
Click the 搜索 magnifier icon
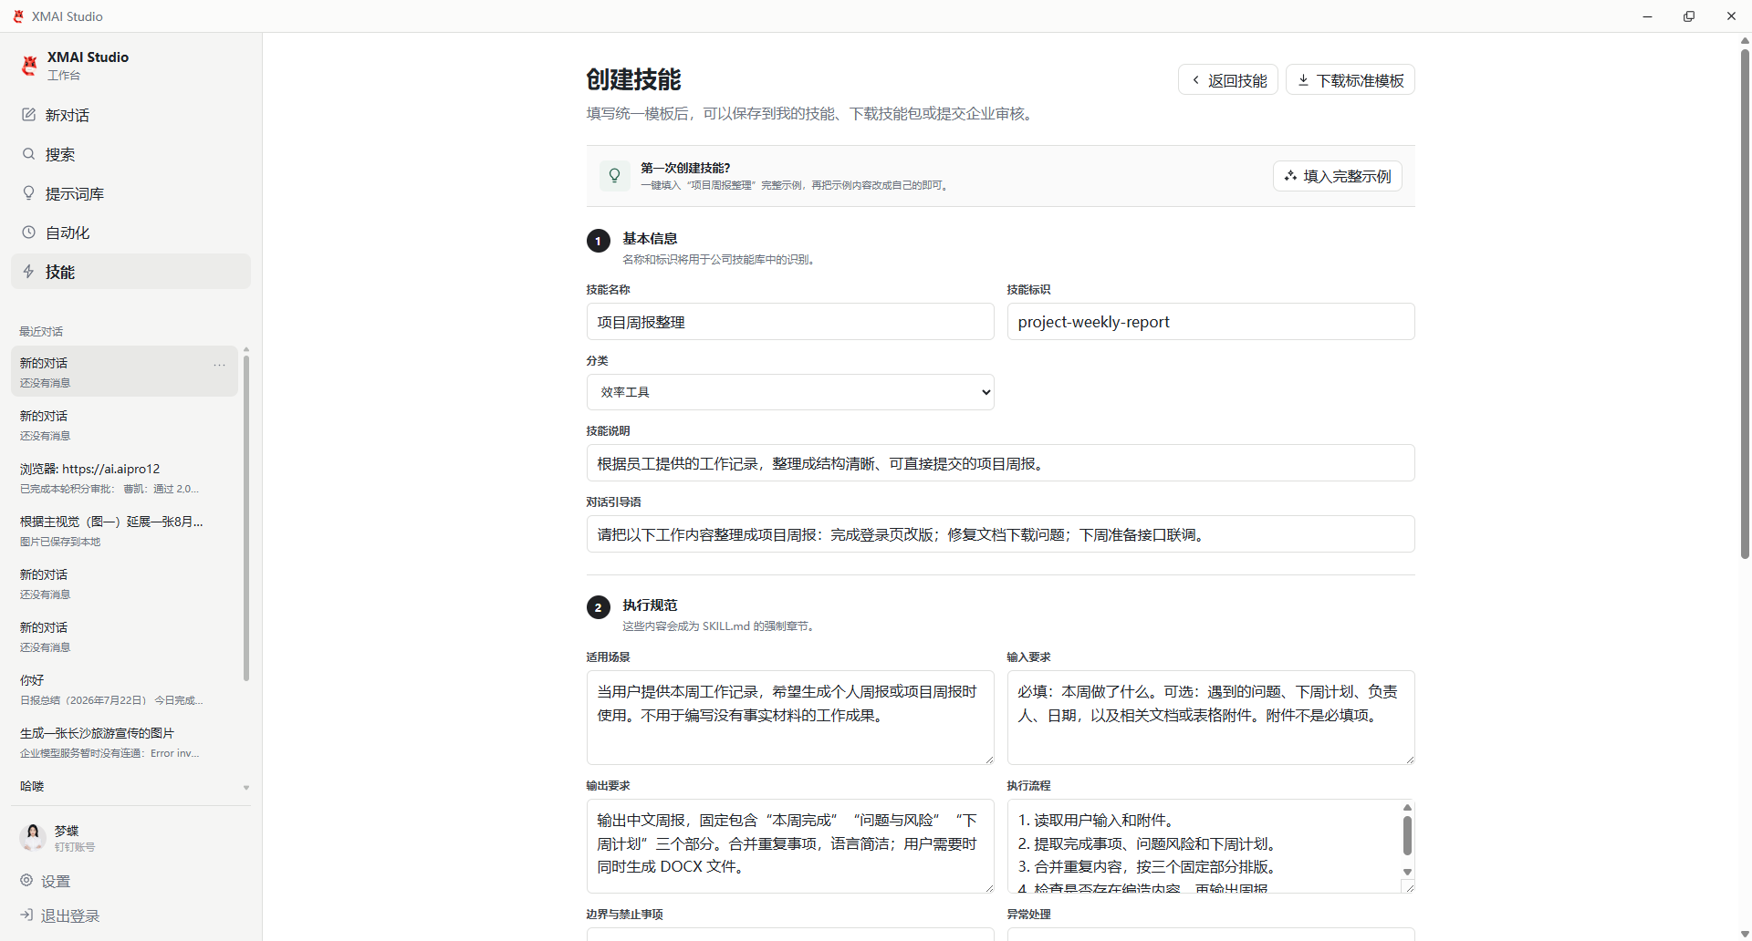point(29,154)
